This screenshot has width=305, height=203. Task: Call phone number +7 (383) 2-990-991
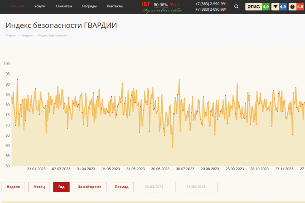point(211,4)
